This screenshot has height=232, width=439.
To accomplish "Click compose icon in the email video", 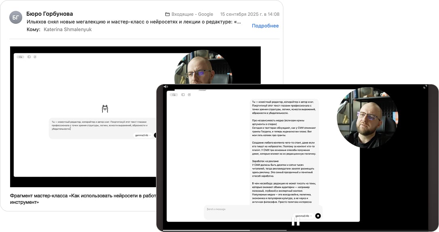I will coord(35,57).
